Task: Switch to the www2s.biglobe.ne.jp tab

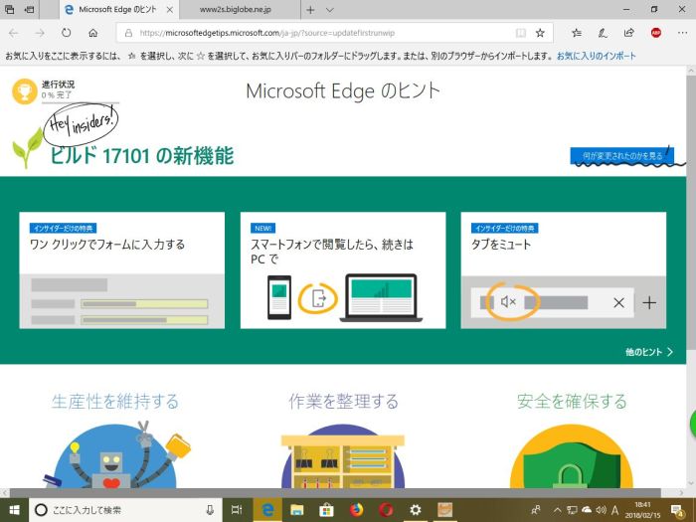Action: [x=234, y=9]
